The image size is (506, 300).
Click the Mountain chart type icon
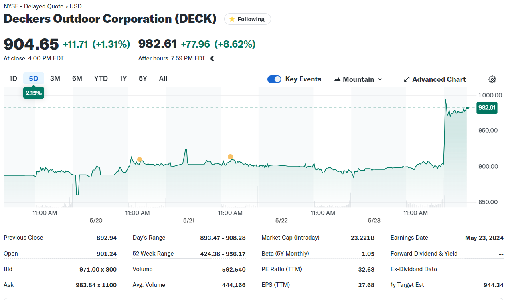[x=337, y=79]
